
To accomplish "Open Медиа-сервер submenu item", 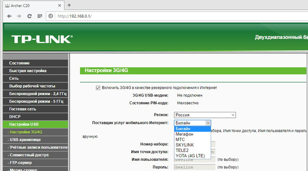I will pos(35,169).
